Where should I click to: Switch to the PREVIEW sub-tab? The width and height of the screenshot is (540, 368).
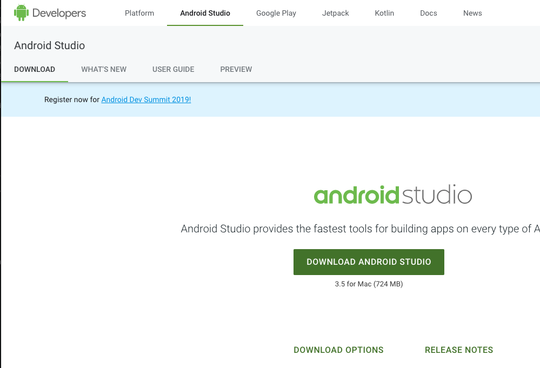coord(236,69)
